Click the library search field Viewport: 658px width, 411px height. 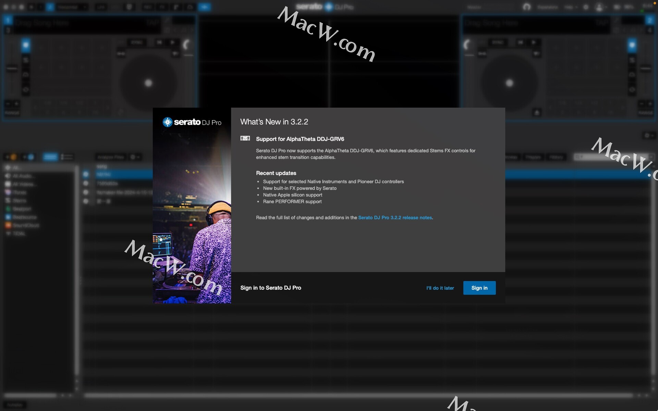(612, 157)
